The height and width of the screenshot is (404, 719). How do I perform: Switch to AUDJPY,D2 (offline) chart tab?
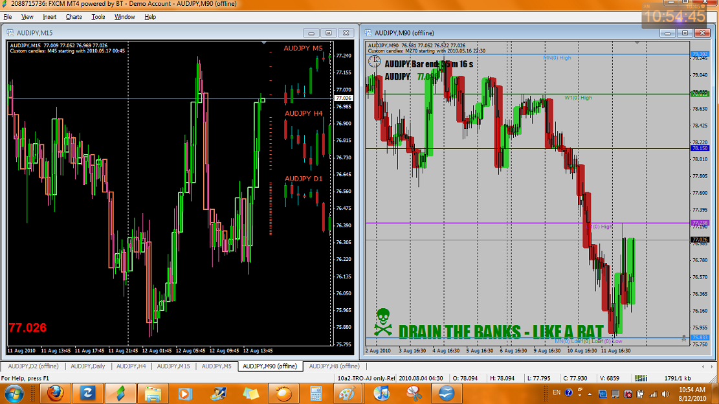click(33, 366)
